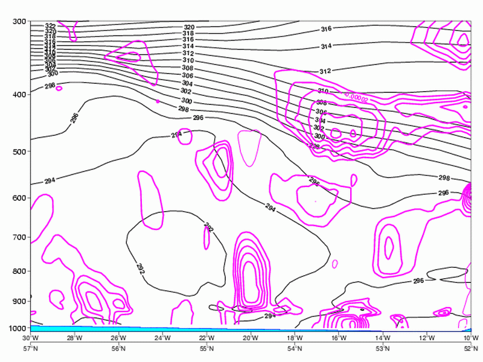Image resolution: width=483 pixels, height=362 pixels.
Task: Click the cyan surface band at bottom
Action: [121, 328]
